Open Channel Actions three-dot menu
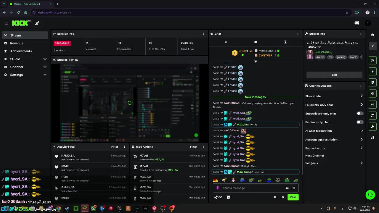379x213 pixels. tap(361, 86)
